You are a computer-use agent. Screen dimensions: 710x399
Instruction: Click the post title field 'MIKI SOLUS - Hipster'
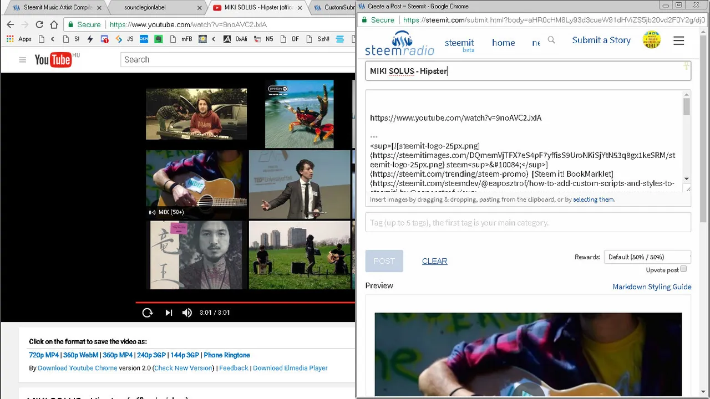pyautogui.click(x=528, y=71)
